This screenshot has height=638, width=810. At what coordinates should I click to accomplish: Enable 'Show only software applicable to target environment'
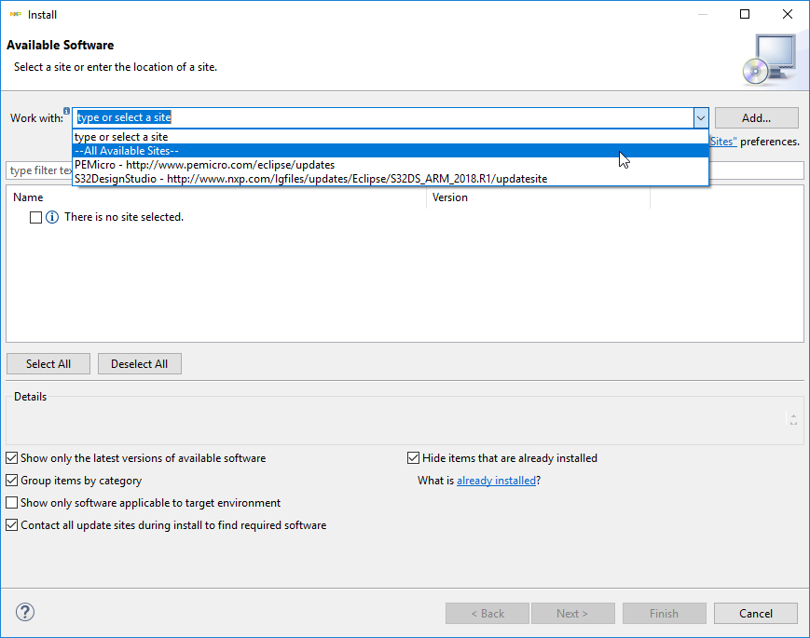point(11,503)
